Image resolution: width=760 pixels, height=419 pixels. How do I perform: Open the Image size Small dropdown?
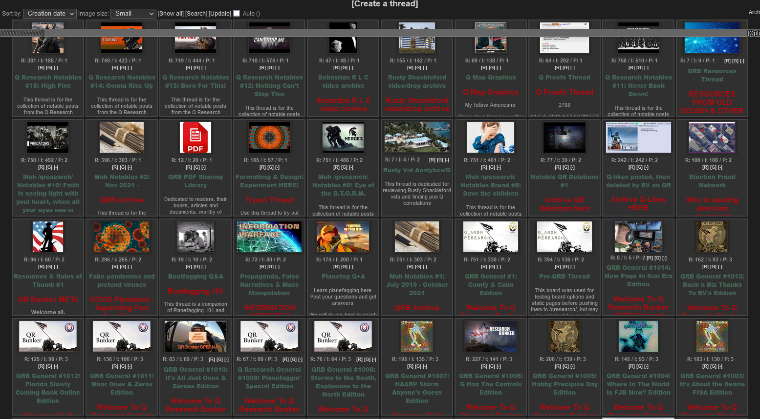pyautogui.click(x=133, y=14)
